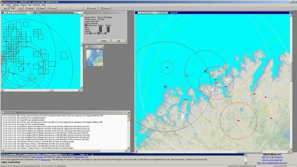Open the Windows menu

(x=37, y=5)
